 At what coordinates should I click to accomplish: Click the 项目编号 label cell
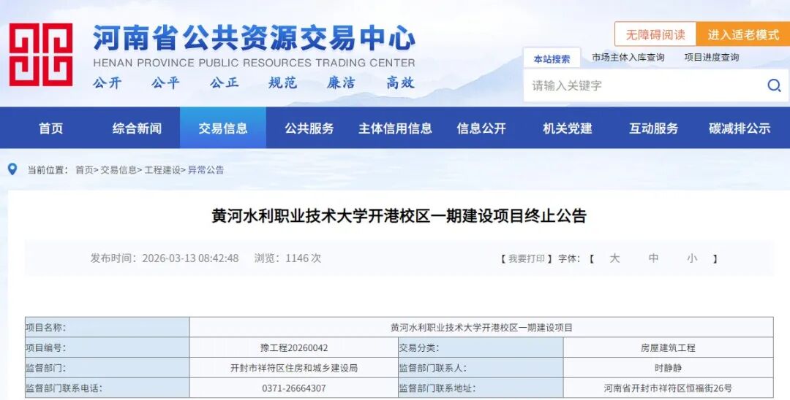[108, 347]
